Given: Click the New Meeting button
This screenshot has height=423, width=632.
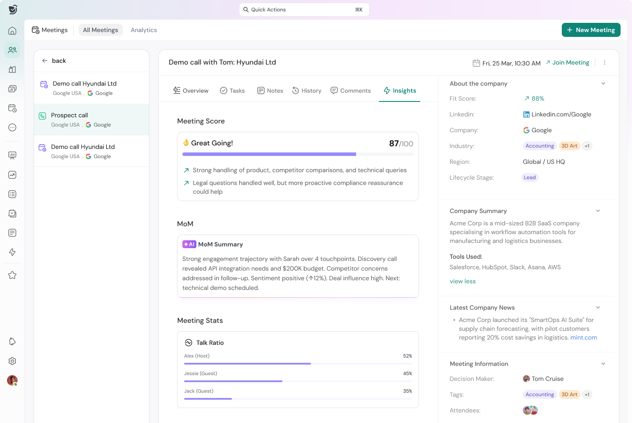Looking at the screenshot, I should pos(591,30).
